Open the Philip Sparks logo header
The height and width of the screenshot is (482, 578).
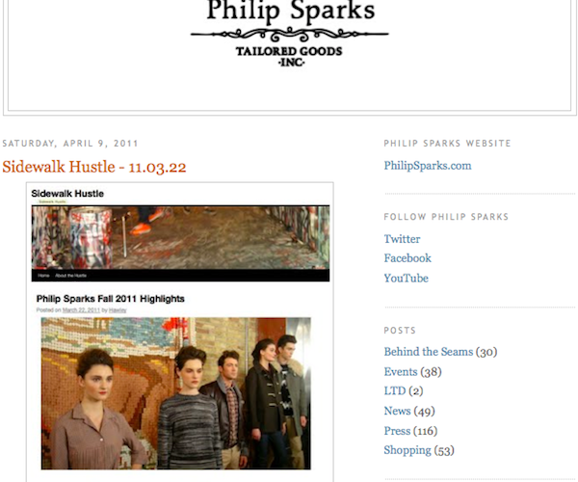point(290,34)
